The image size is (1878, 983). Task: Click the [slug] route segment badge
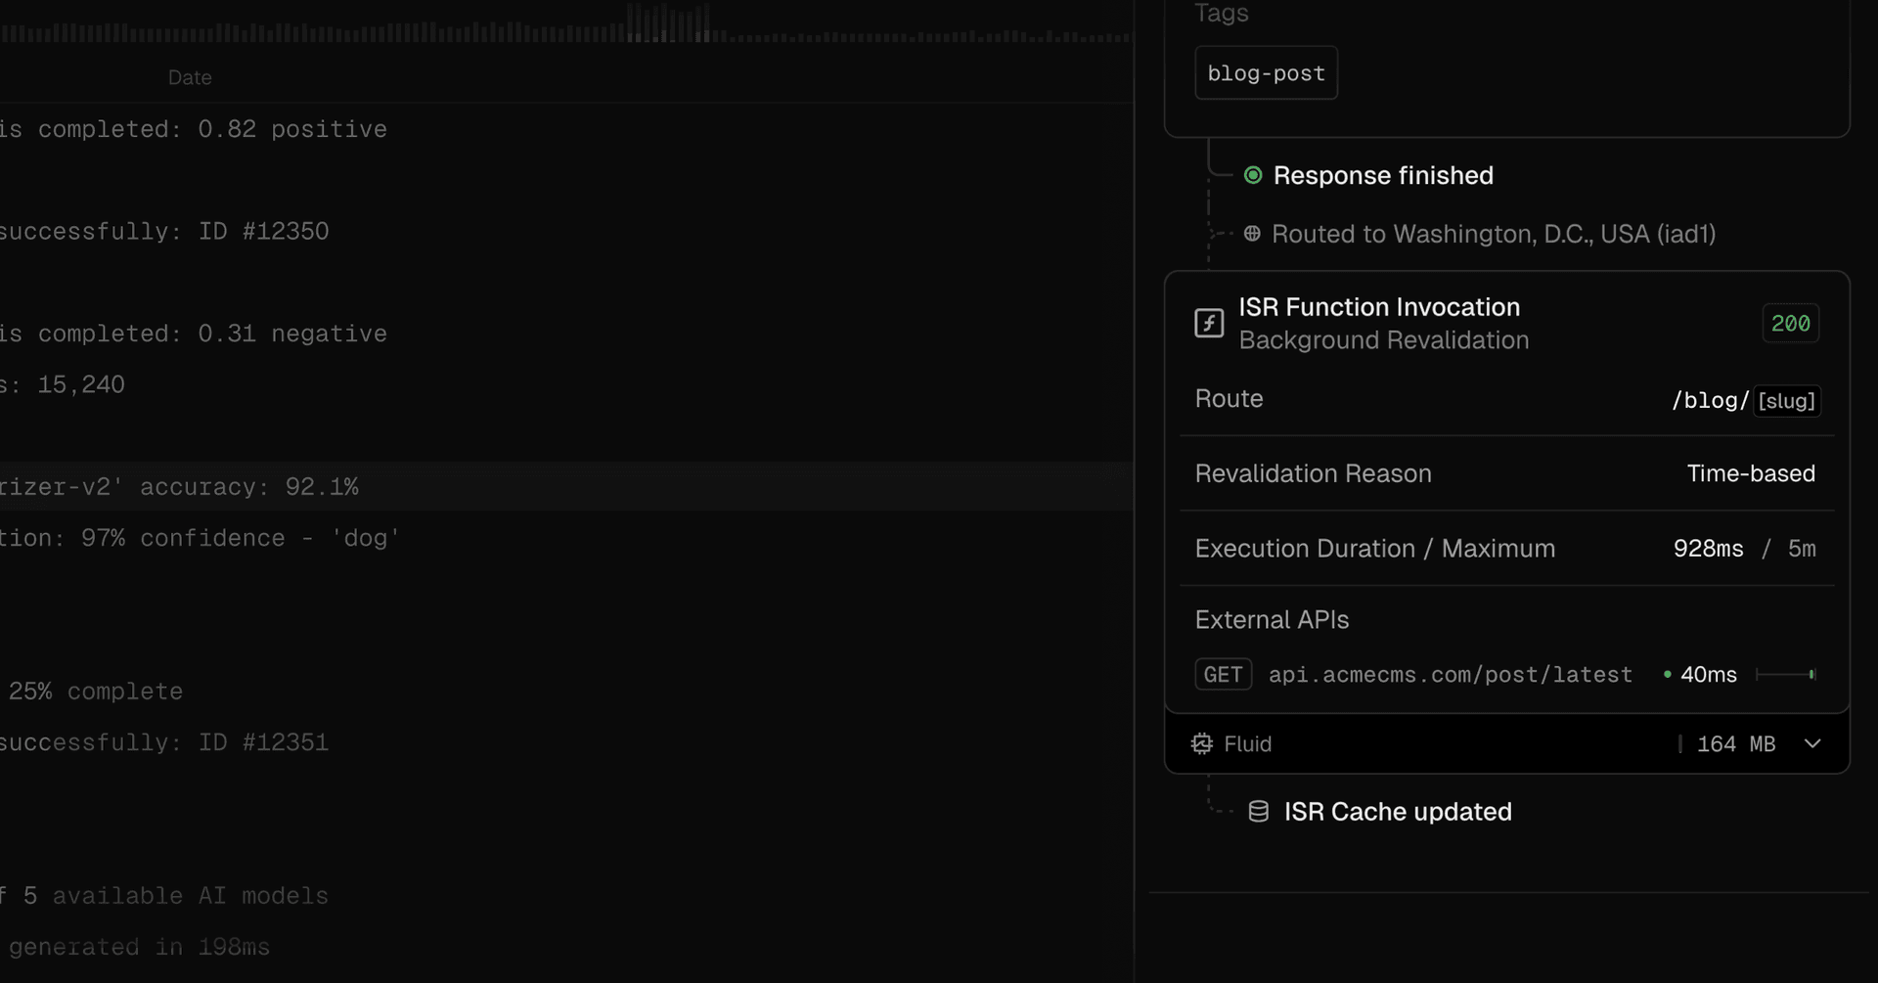pyautogui.click(x=1786, y=401)
